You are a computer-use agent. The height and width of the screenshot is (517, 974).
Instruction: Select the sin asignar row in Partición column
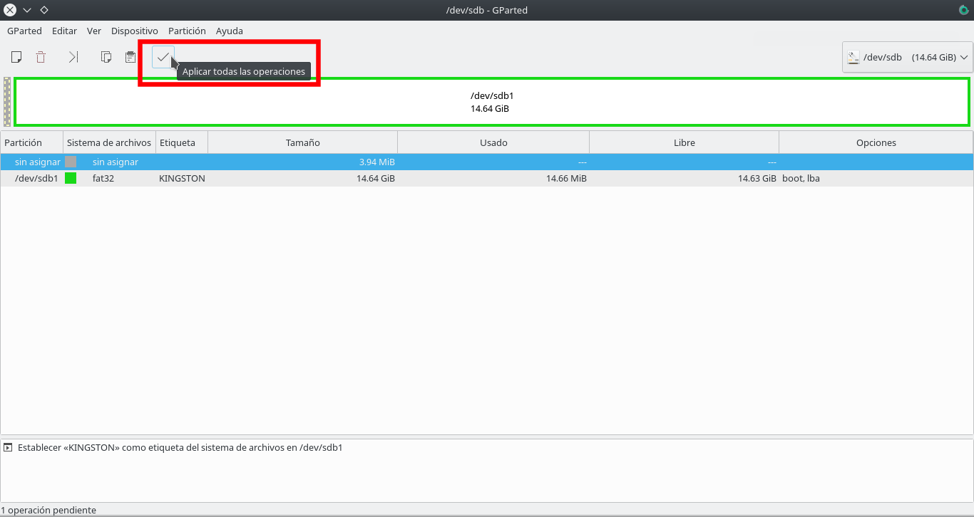(x=37, y=162)
